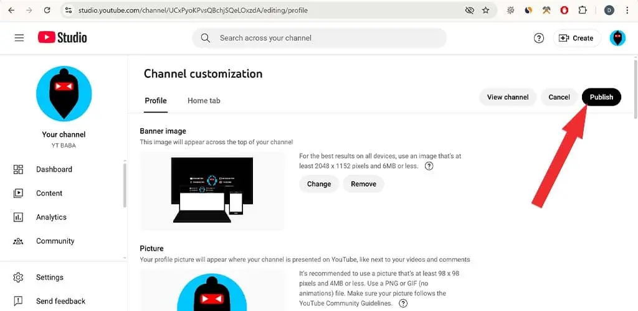Viewport: 638px width, 311px height.
Task: Click the banner size help icon
Action: coord(429,165)
